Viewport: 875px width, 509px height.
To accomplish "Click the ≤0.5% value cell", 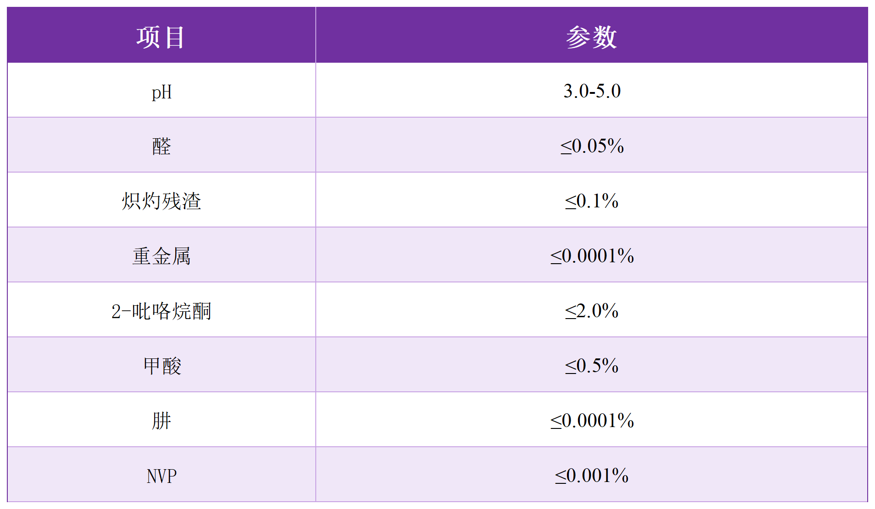I will coord(592,366).
